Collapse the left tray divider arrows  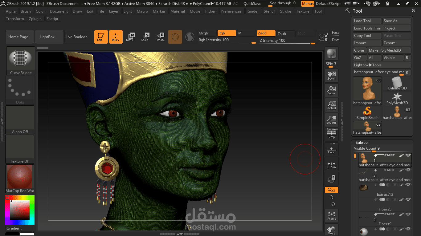(2, 121)
